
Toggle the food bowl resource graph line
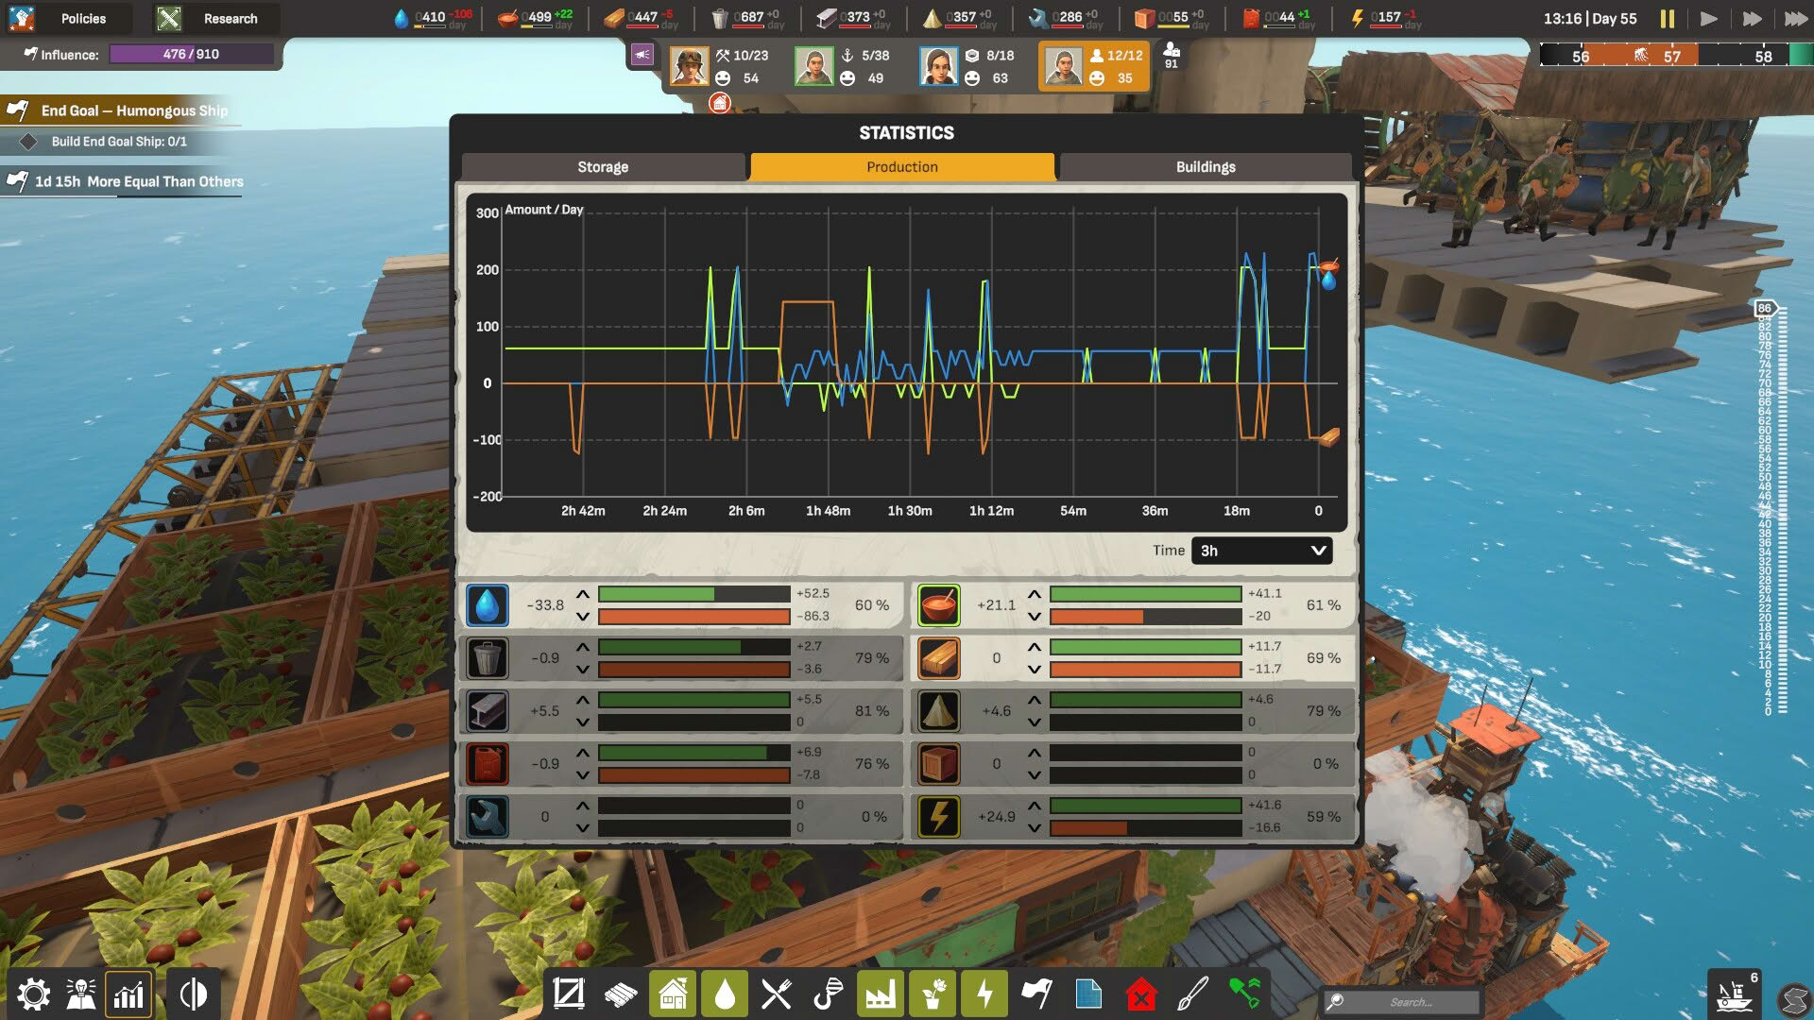[939, 605]
